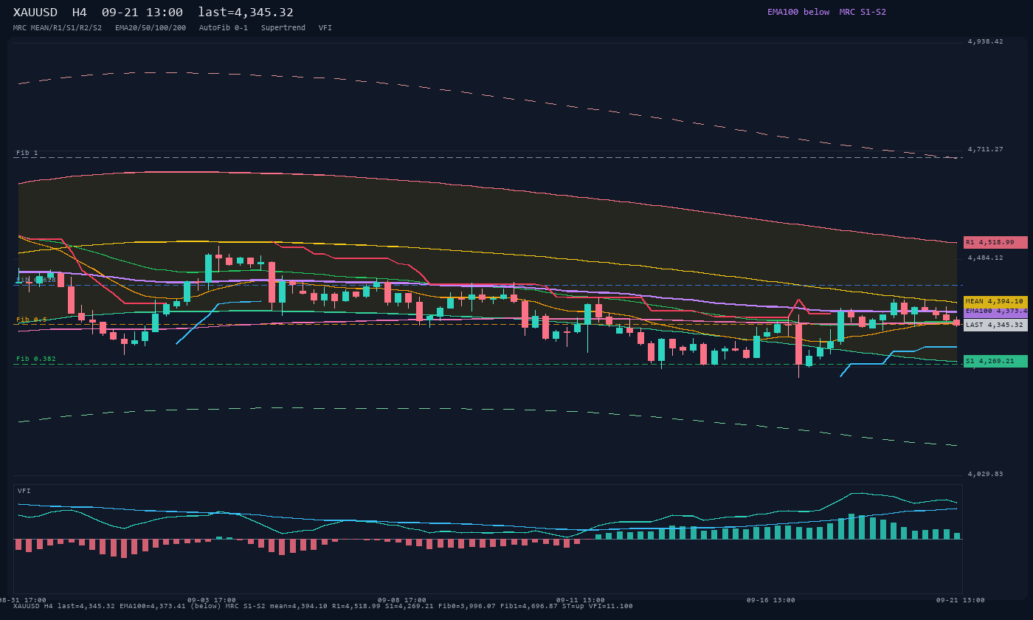Click the green "S1 4,269.21" price tag
This screenshot has height=620, width=1033.
(x=995, y=361)
